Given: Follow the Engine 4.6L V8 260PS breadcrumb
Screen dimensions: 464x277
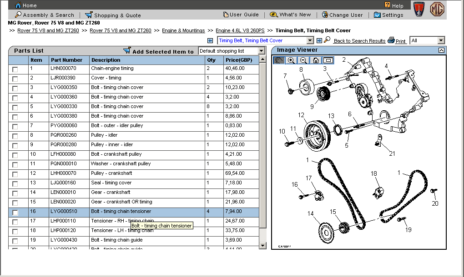Looking at the screenshot, I should pos(240,30).
